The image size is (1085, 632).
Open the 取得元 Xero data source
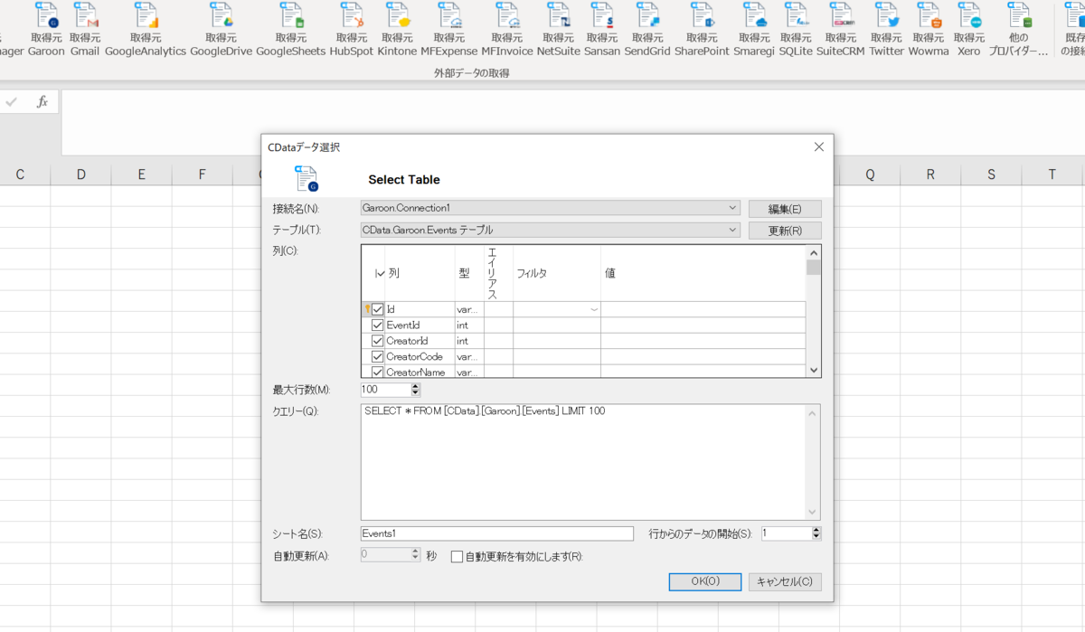coord(969,30)
